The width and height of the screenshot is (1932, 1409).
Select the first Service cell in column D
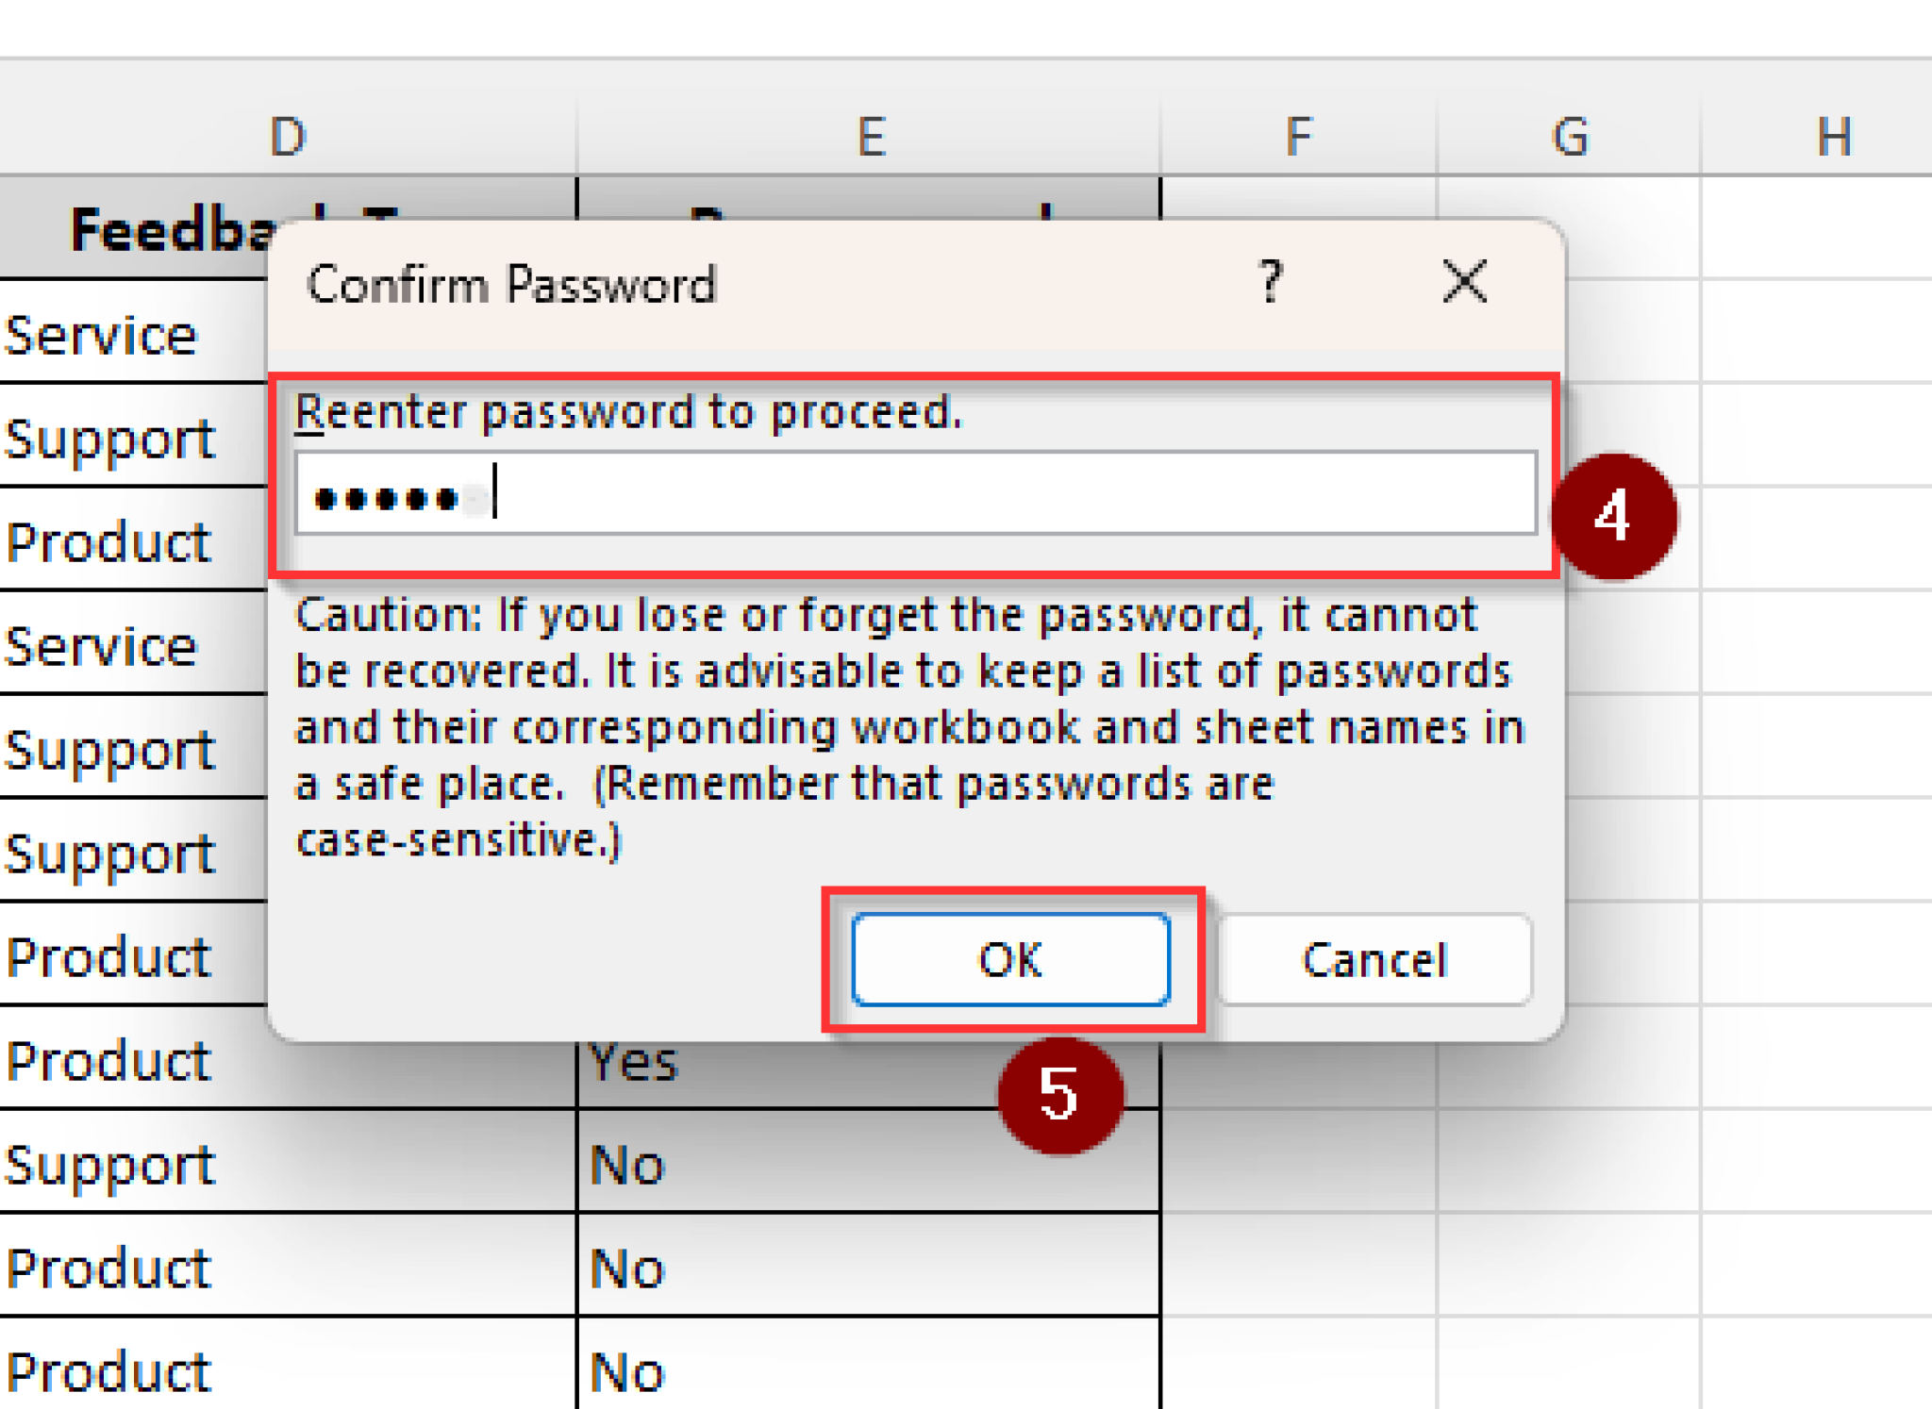pyautogui.click(x=102, y=333)
